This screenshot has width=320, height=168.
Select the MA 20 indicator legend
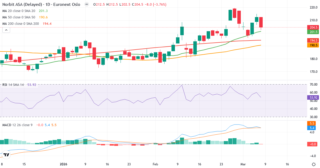tap(19, 11)
